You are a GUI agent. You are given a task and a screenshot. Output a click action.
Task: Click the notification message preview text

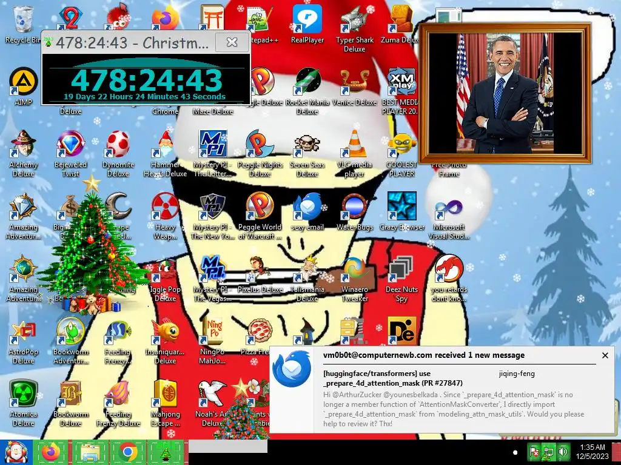pos(454,409)
